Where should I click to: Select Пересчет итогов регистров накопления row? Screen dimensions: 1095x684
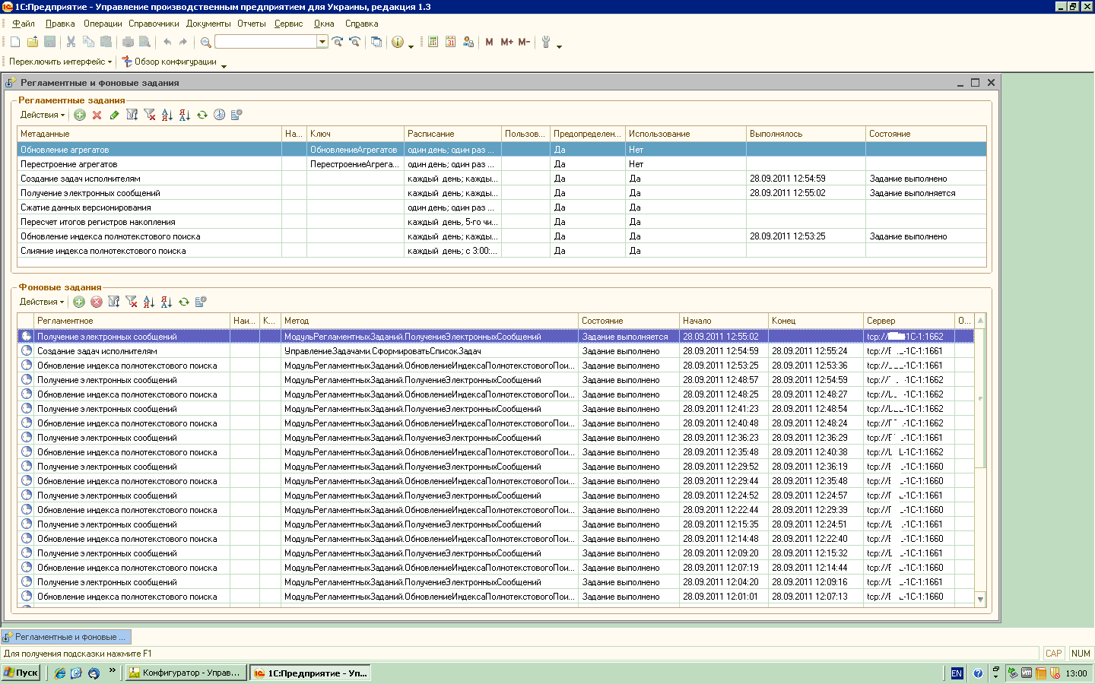pyautogui.click(x=502, y=222)
